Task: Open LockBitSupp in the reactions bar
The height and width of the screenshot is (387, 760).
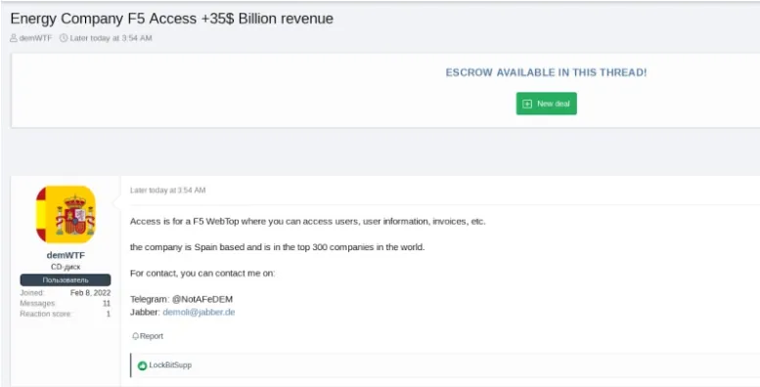Action: 170,365
